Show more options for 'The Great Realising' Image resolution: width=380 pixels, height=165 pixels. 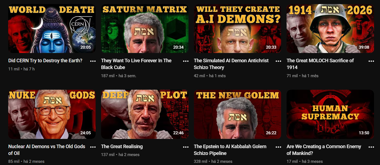(x=186, y=147)
